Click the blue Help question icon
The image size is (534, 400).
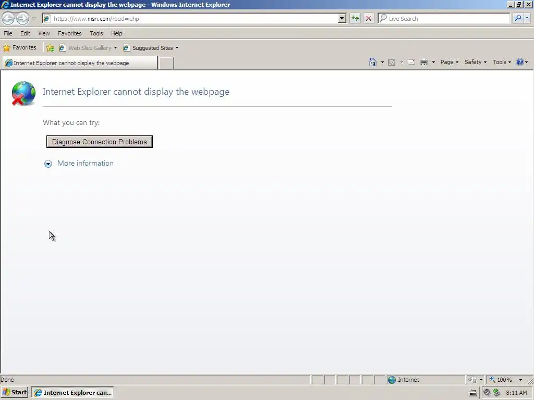(x=520, y=62)
